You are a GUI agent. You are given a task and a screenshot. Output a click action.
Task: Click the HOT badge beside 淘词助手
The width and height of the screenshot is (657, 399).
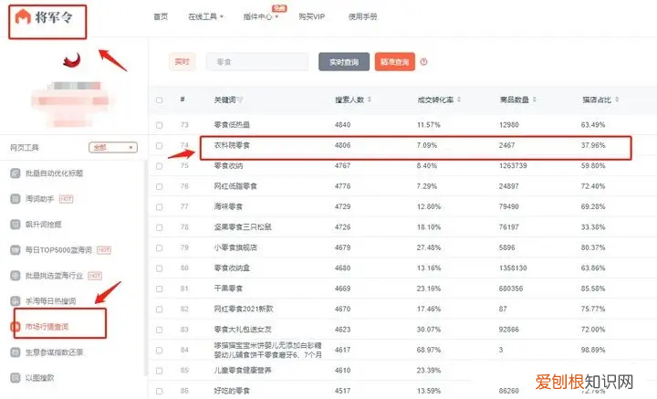(67, 199)
